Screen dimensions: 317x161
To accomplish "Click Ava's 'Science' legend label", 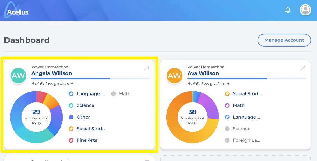I will coord(242,129).
